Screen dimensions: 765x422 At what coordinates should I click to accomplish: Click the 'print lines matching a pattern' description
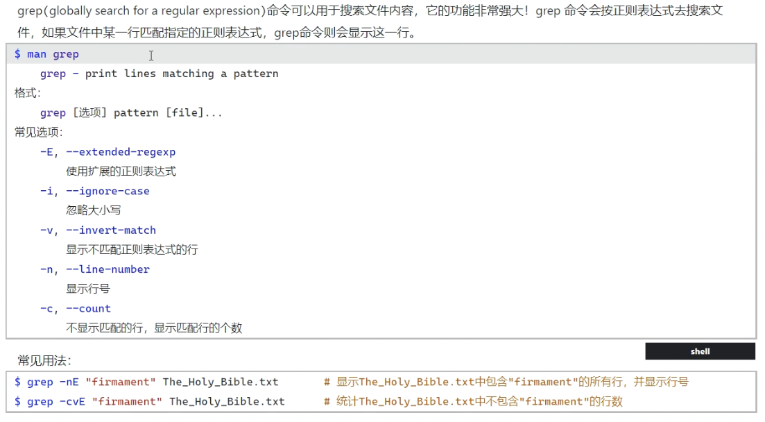pyautogui.click(x=182, y=74)
